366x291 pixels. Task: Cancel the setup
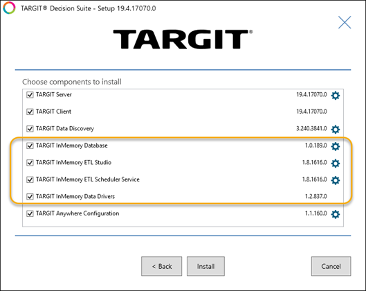point(331,266)
